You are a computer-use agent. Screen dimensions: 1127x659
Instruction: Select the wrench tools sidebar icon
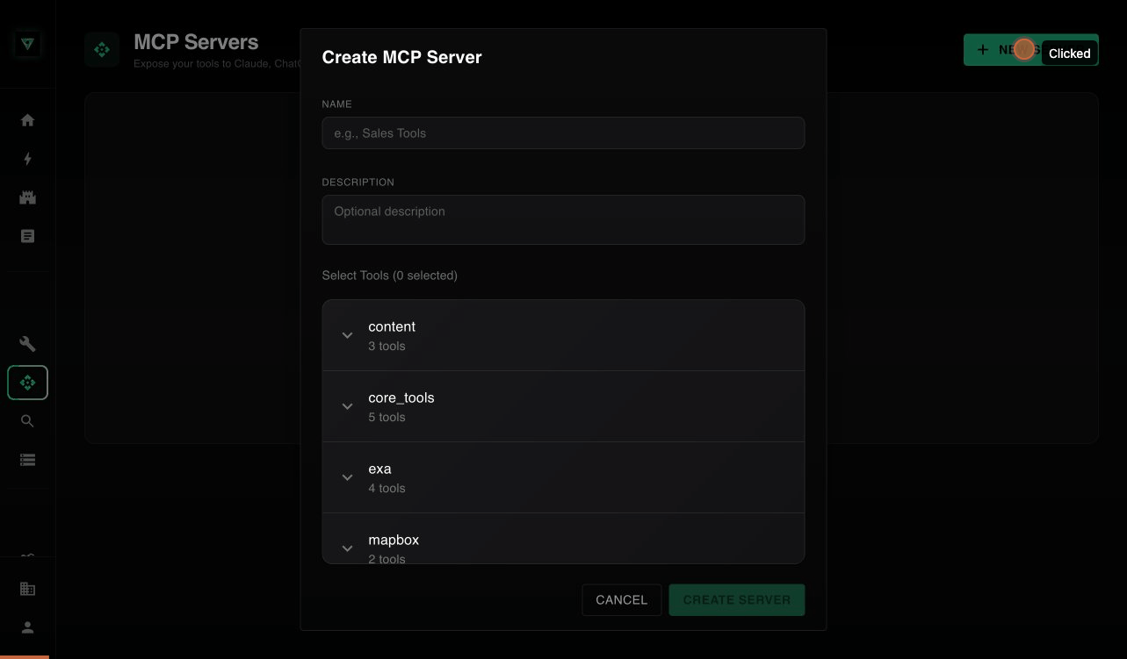click(27, 344)
